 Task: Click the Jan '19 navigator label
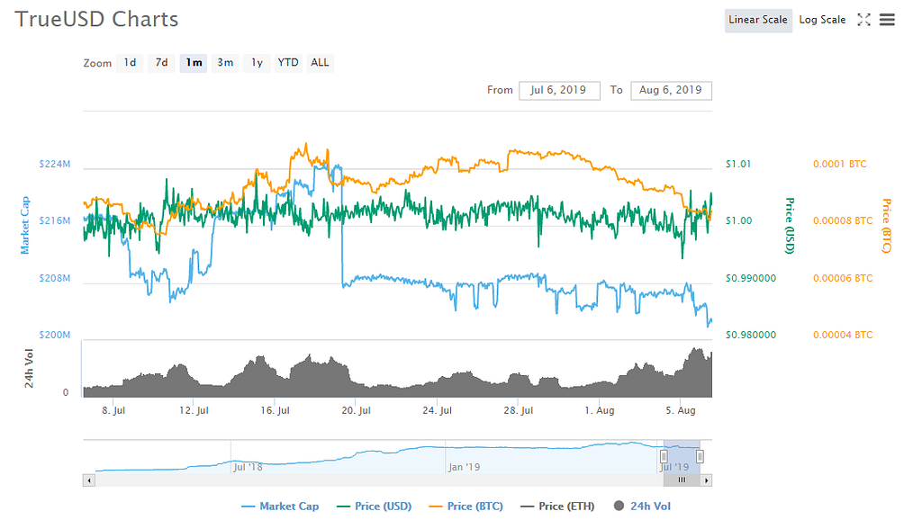(464, 467)
